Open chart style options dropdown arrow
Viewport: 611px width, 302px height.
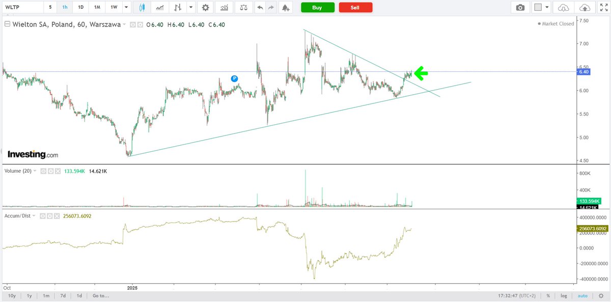point(190,8)
